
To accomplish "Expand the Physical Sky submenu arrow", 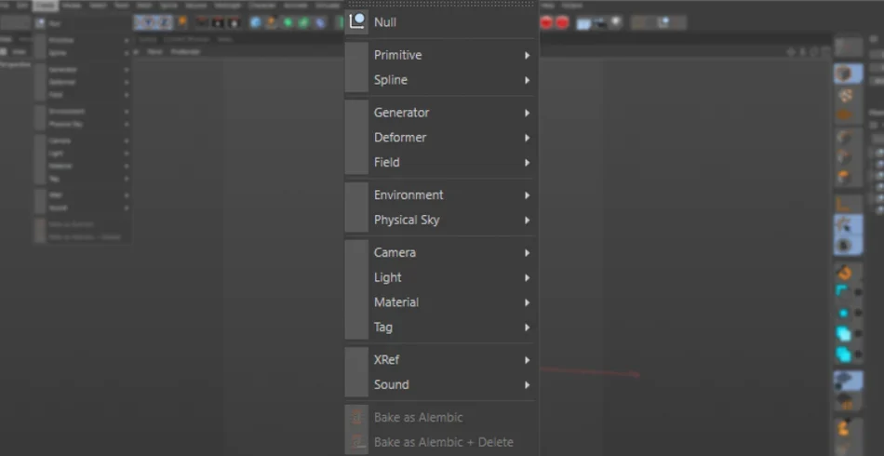I will coord(527,220).
